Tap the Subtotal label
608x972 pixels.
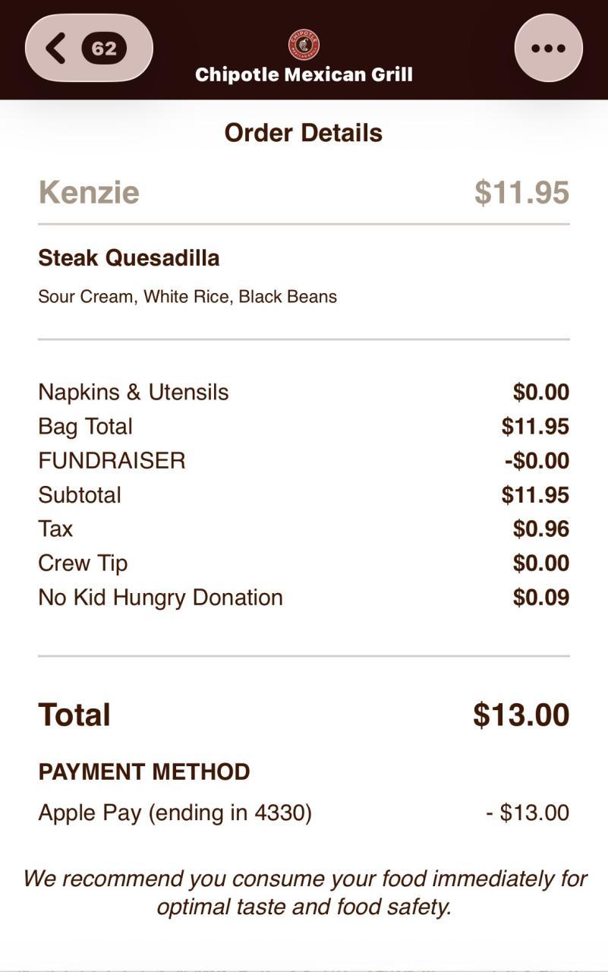pyautogui.click(x=80, y=495)
